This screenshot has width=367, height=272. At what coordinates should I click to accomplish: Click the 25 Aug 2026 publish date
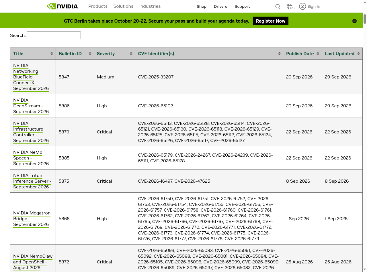coord(299,262)
